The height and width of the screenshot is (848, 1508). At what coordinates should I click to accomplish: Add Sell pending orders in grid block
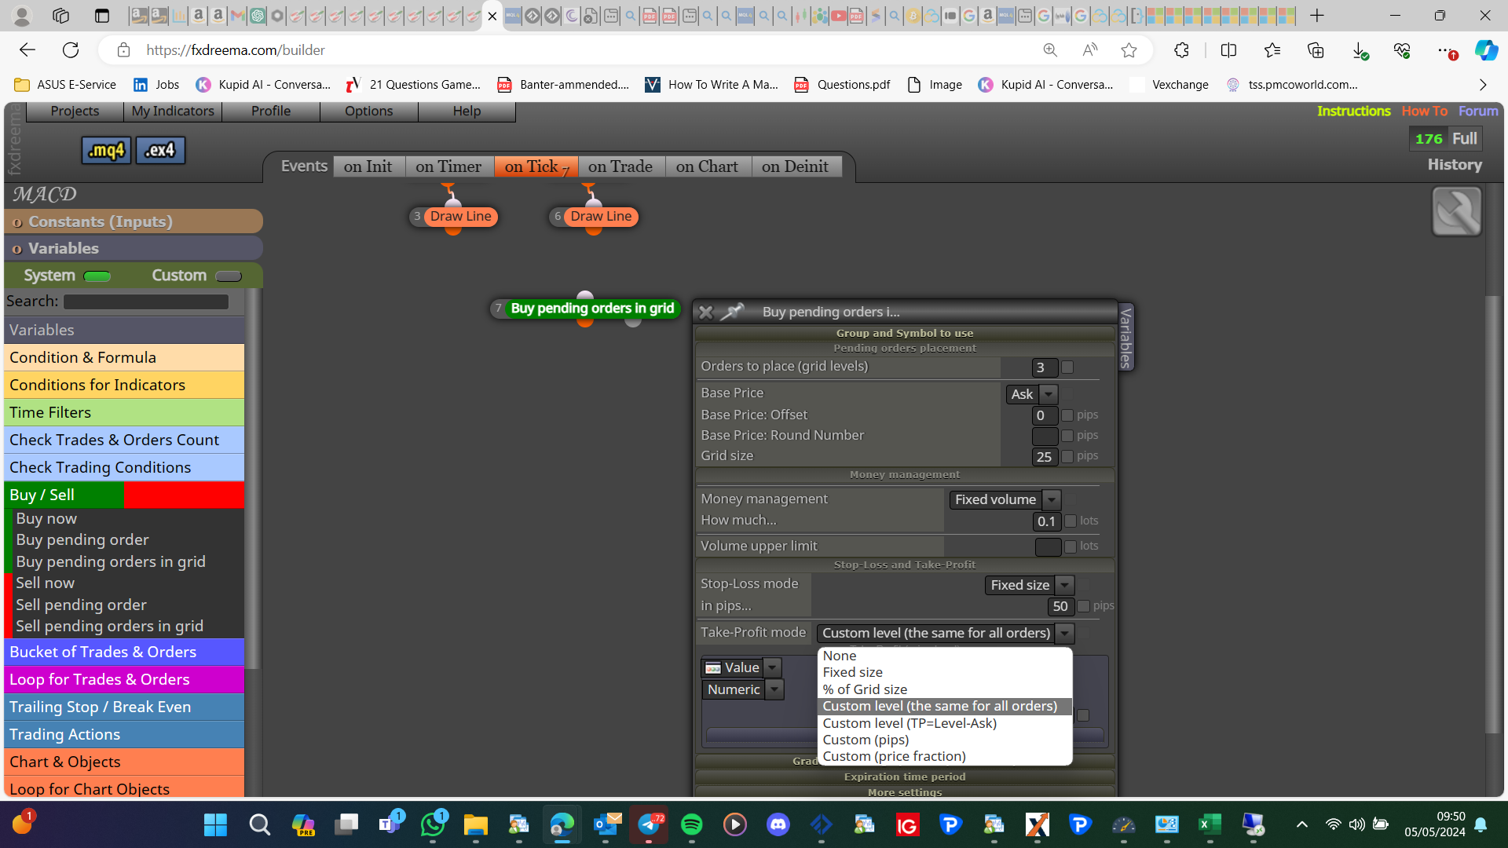(x=109, y=626)
